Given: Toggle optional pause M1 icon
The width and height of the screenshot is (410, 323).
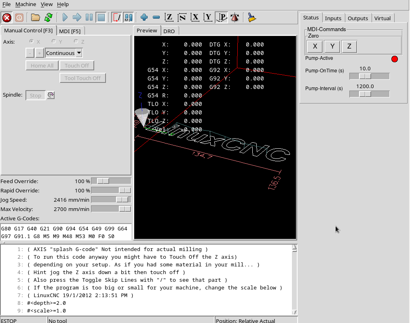Looking at the screenshot, I should (129, 18).
